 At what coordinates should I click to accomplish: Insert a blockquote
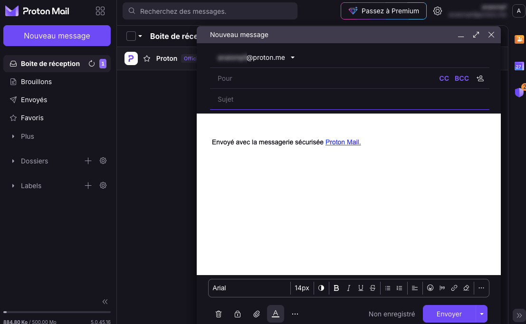tap(442, 288)
